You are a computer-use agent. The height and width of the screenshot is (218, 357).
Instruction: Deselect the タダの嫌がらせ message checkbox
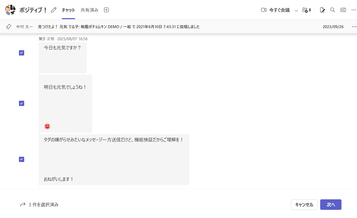(22, 159)
